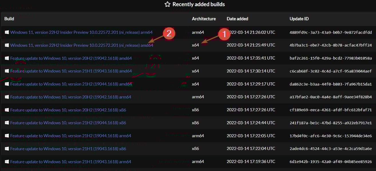Click Windows logo beside 20H2 (19042.1618) x86 update
Image resolution: width=376 pixels, height=171 pixels.
click(x=7, y=110)
